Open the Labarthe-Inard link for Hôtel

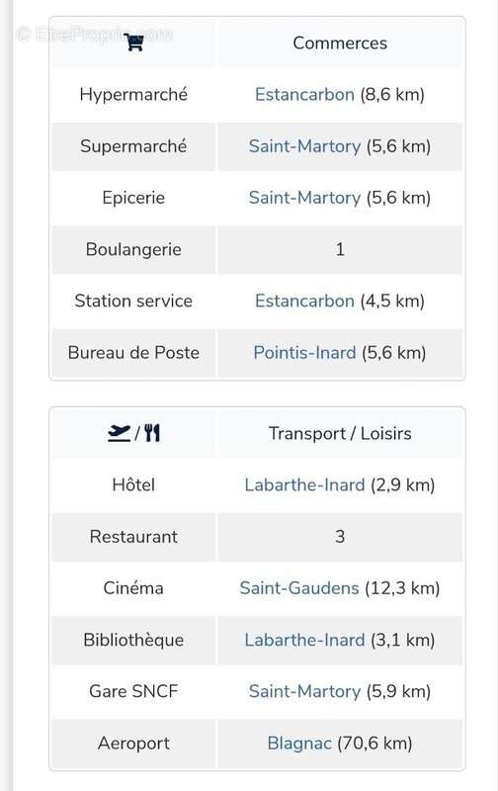coord(304,484)
